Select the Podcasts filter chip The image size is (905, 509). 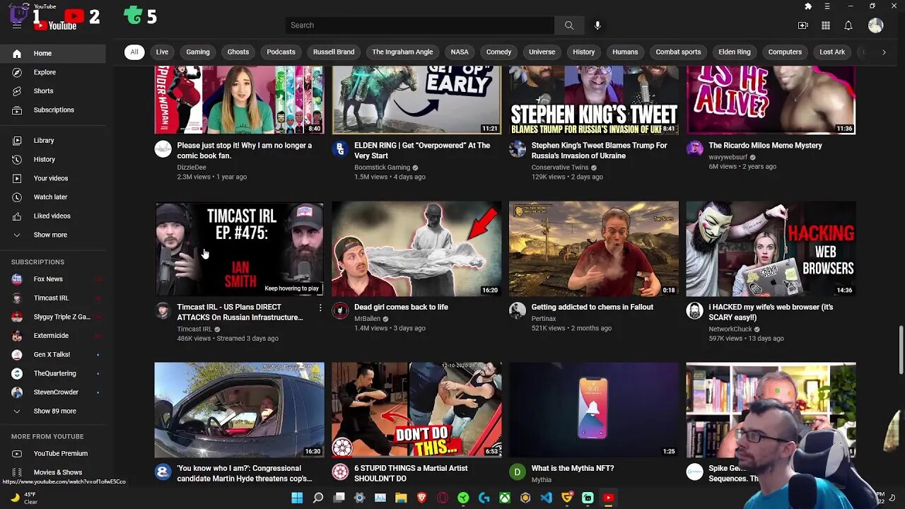point(281,52)
